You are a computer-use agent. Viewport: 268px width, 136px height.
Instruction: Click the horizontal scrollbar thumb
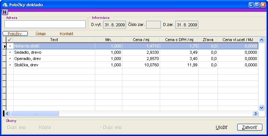[x=35, y=113]
